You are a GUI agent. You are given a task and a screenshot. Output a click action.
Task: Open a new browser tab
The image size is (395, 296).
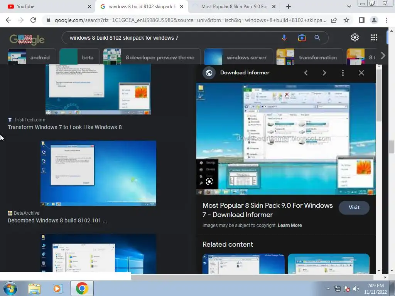[x=289, y=7]
